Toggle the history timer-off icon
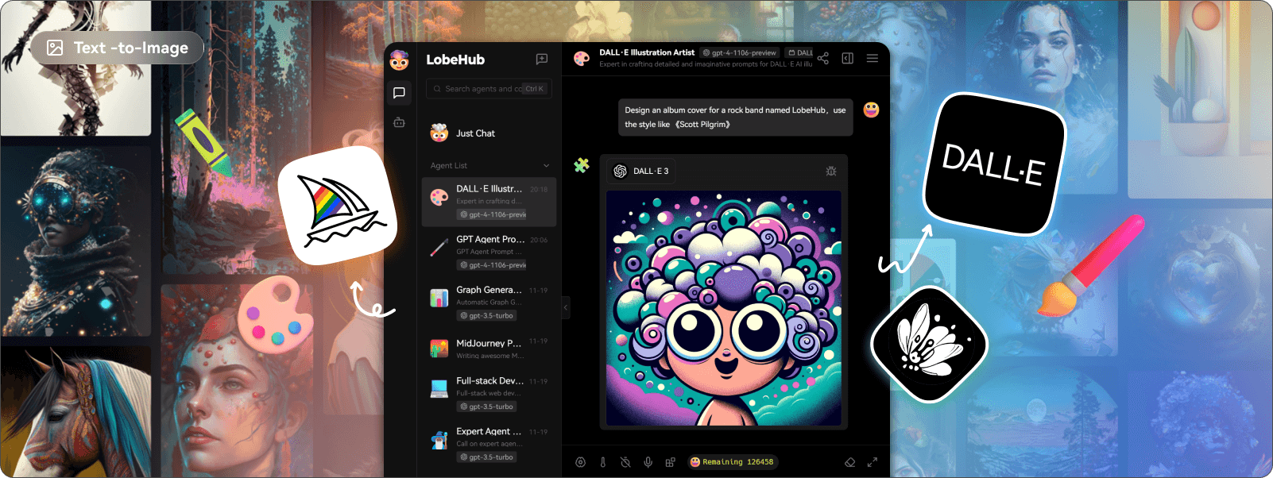Screen dimensions: 1273x478 tap(625, 462)
